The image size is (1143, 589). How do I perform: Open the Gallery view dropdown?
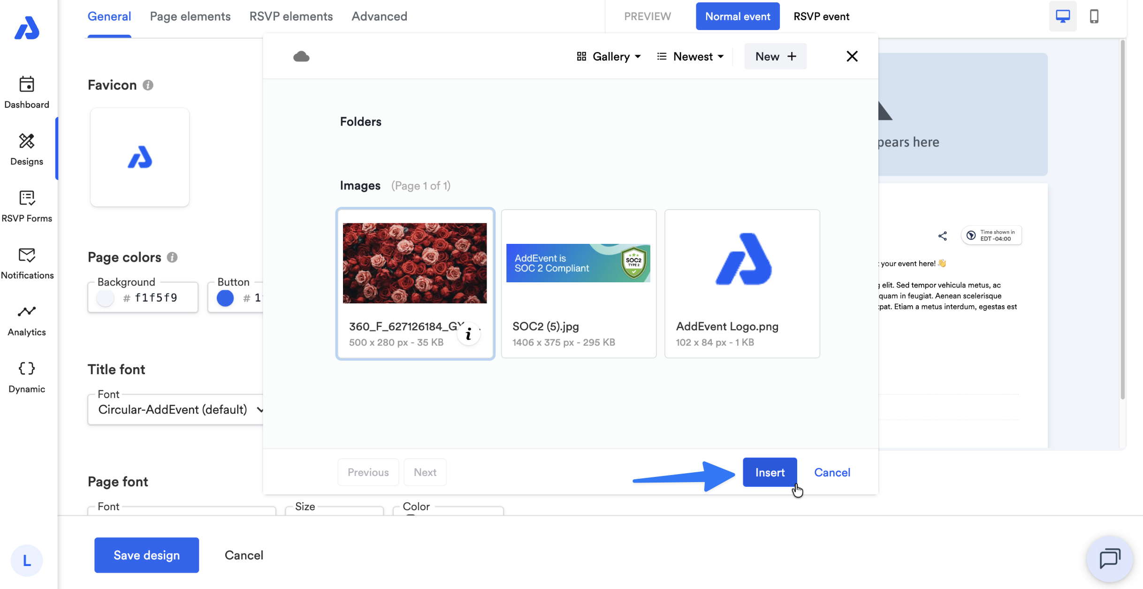point(609,56)
